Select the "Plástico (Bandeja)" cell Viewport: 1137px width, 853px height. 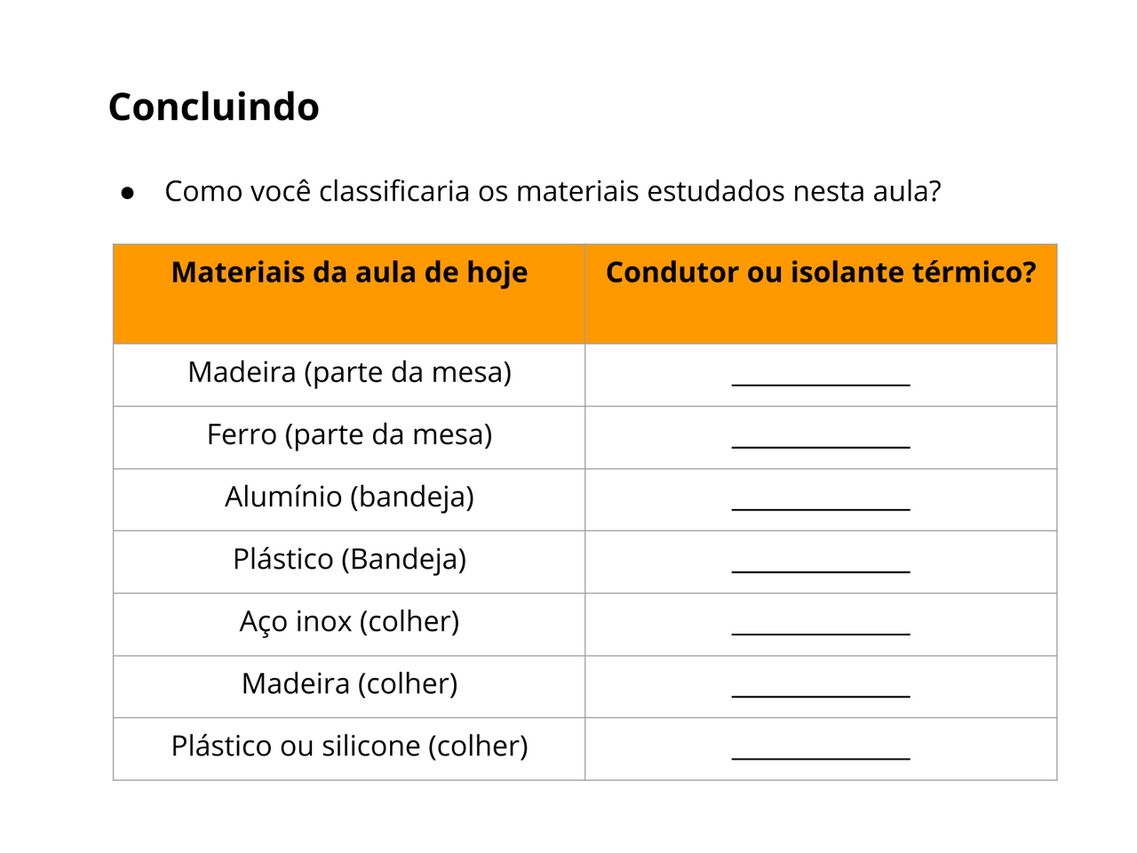349,559
